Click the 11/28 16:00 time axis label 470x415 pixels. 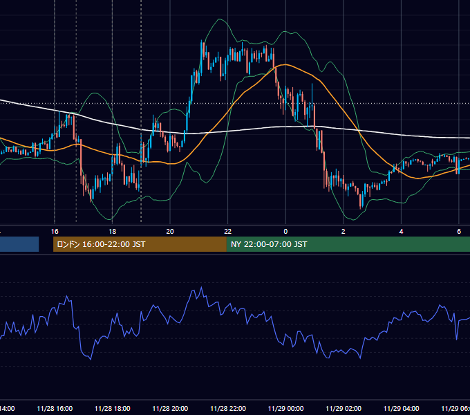coord(55,408)
